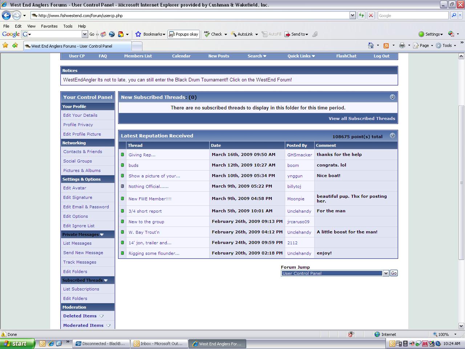The image size is (465, 349).
Task: Expand the Quick Links menu
Action: pyautogui.click(x=301, y=56)
